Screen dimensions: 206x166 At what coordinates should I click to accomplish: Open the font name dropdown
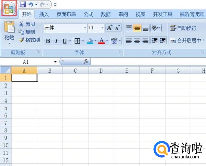point(85,28)
